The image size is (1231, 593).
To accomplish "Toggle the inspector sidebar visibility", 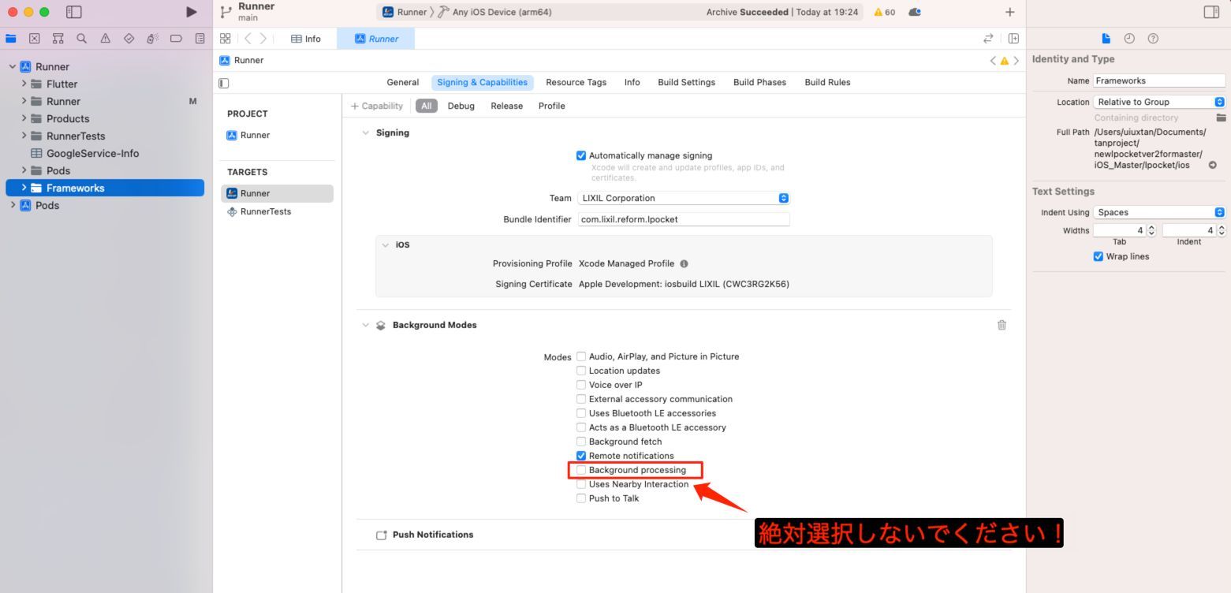I will pos(1211,12).
